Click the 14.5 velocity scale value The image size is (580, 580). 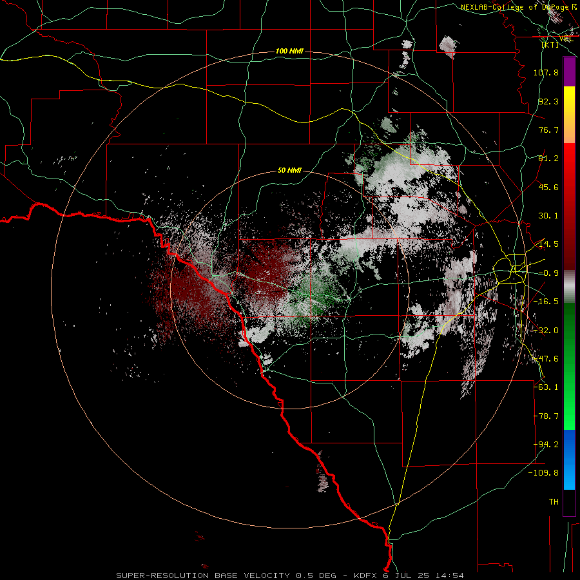pyautogui.click(x=548, y=244)
